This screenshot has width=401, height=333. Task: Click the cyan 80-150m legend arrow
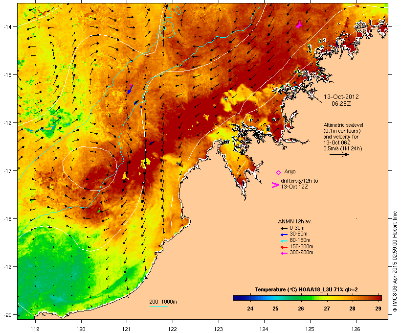coord(284,241)
